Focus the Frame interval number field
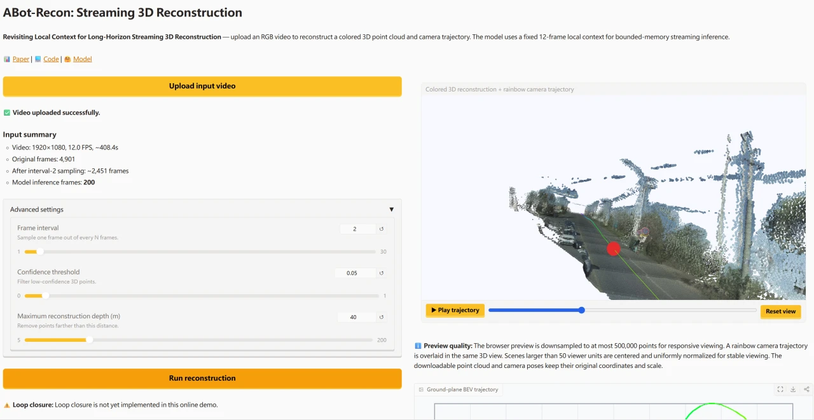 click(x=357, y=229)
